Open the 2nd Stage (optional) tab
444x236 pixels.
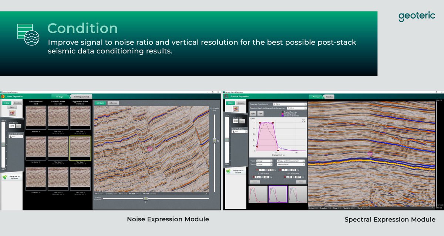point(81,96)
